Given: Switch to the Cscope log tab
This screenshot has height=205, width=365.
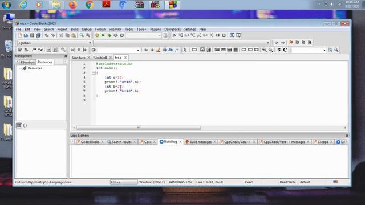Looking at the screenshot, I should coord(323,142).
